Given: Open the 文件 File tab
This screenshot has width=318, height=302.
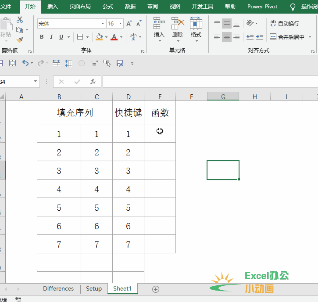Looking at the screenshot, I should pos(5,7).
